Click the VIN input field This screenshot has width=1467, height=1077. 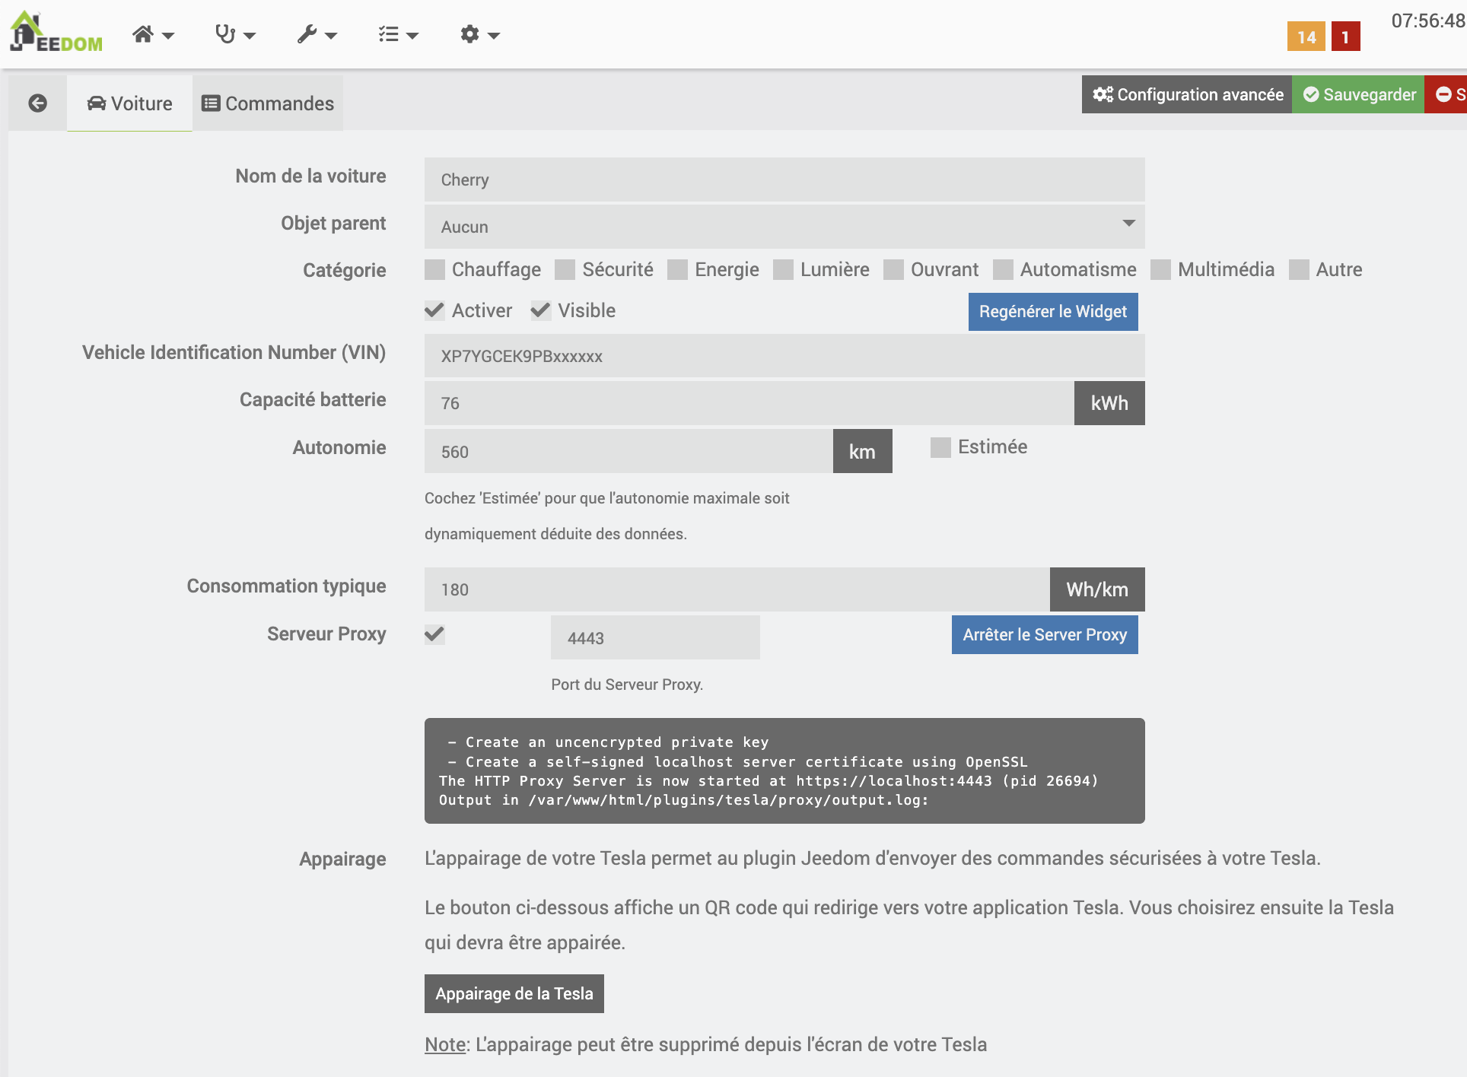[x=784, y=356]
